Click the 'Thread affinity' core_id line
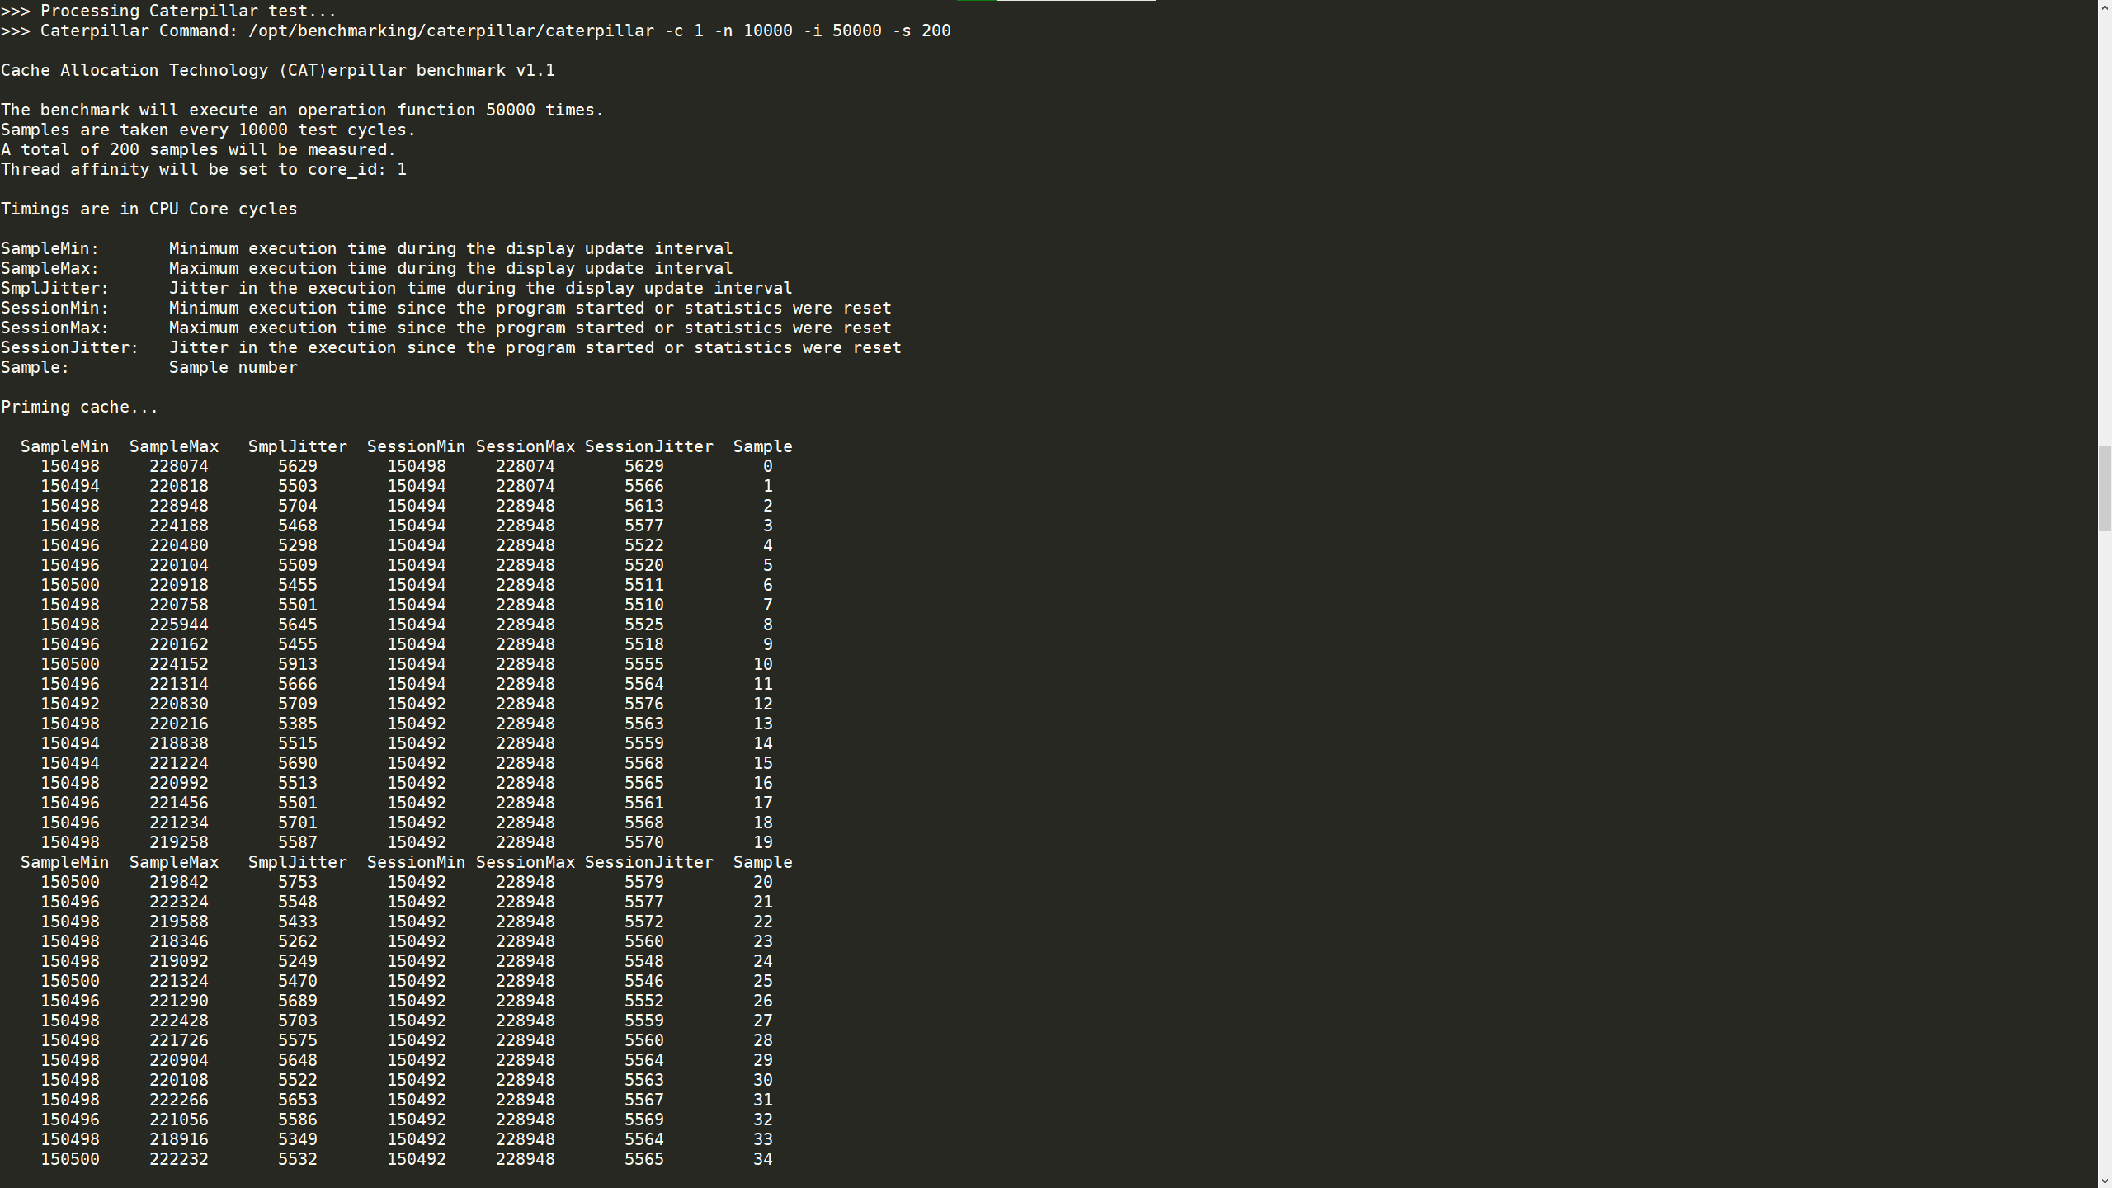 coord(203,169)
